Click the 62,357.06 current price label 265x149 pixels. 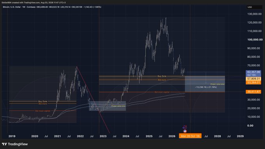(254, 72)
